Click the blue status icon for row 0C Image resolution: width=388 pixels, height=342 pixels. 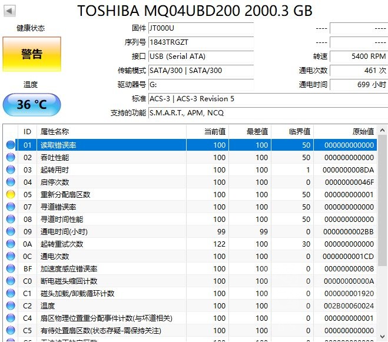(x=11, y=257)
